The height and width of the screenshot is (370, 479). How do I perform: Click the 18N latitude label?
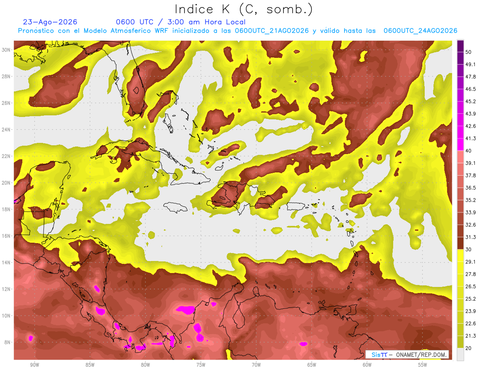pyautogui.click(x=6, y=209)
